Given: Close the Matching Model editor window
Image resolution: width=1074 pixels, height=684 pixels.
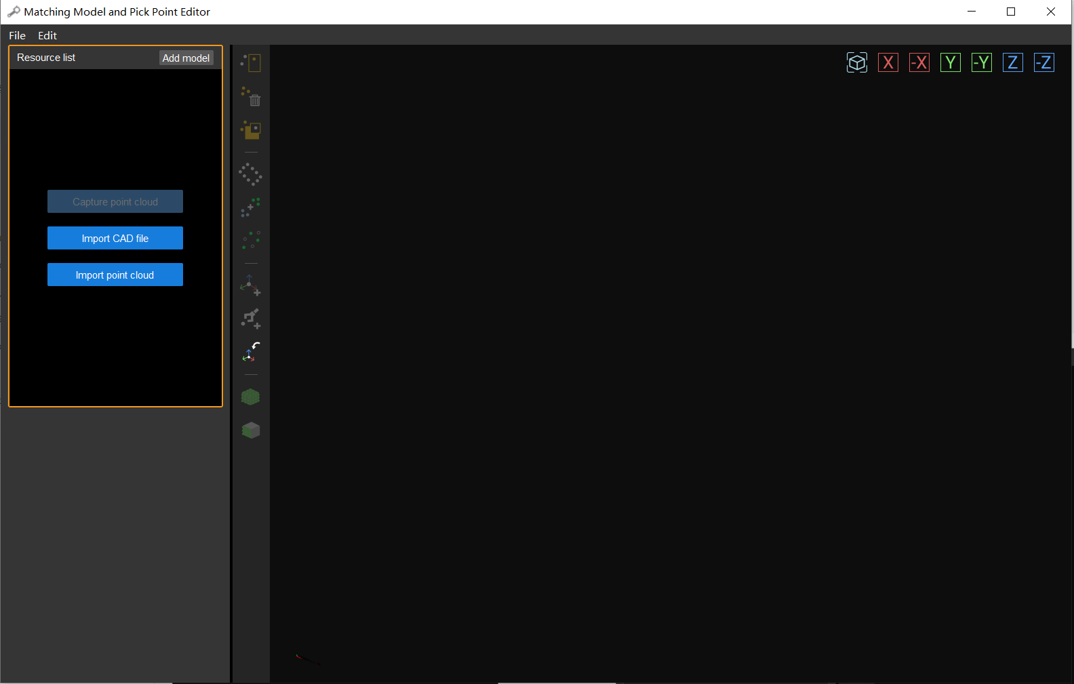Looking at the screenshot, I should (x=1051, y=12).
